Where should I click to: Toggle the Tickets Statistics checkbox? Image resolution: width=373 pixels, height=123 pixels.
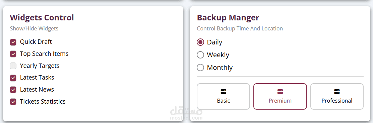pos(13,102)
